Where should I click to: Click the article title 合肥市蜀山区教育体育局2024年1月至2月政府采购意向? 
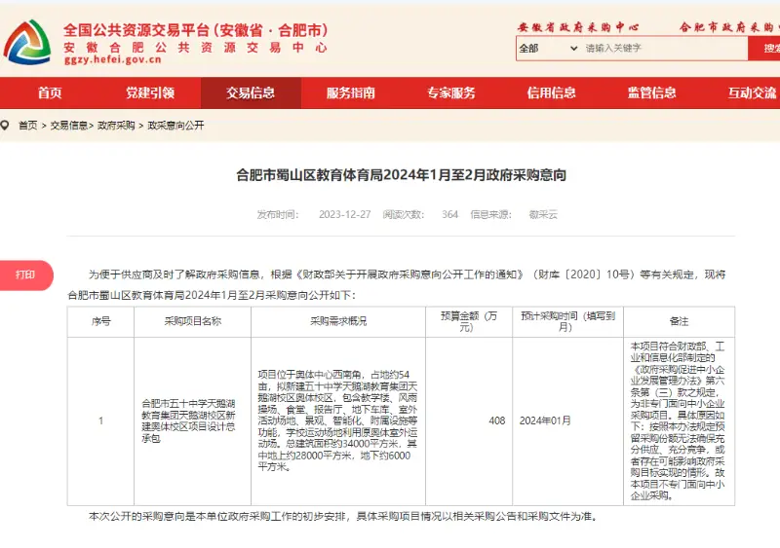[401, 175]
